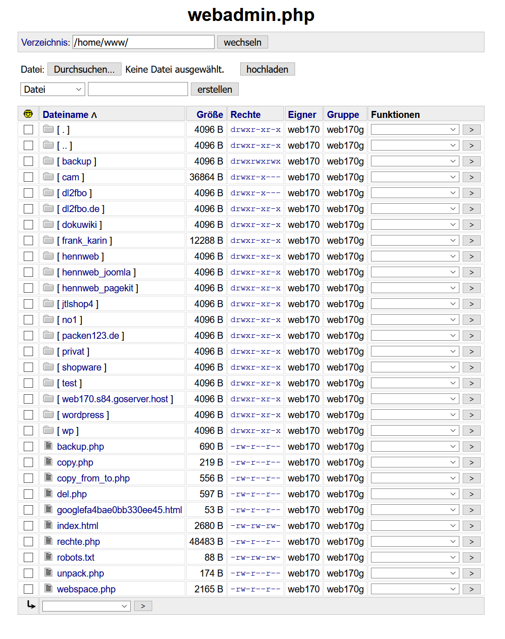This screenshot has width=505, height=639.
Task: Click the Verzeichnis path input field
Action: coord(143,42)
